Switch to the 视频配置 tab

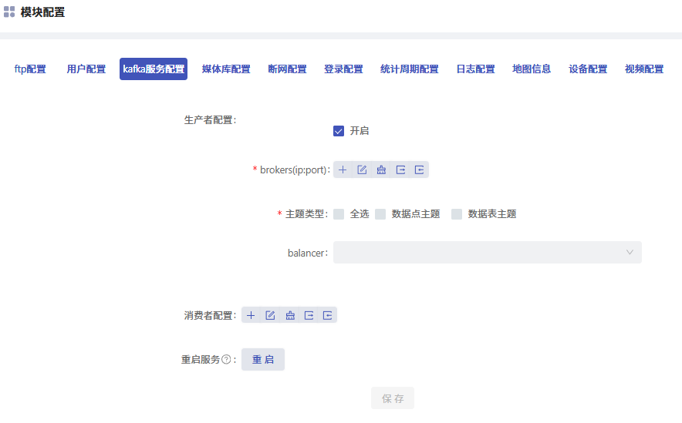(644, 69)
